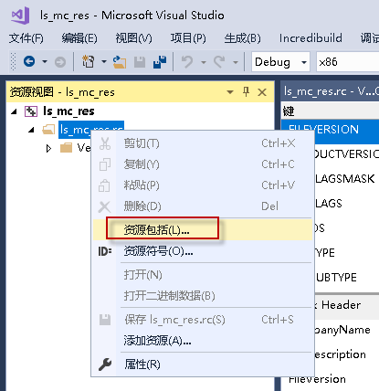Click 打开(N) in context menu
379x391 pixels.
click(203, 275)
